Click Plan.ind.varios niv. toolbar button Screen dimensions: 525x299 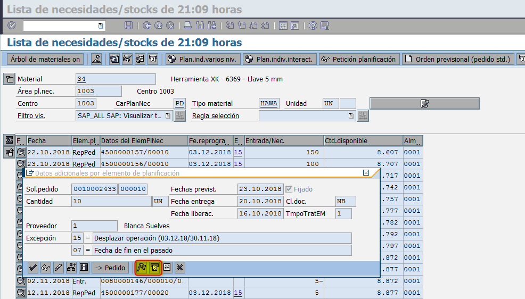coord(203,59)
